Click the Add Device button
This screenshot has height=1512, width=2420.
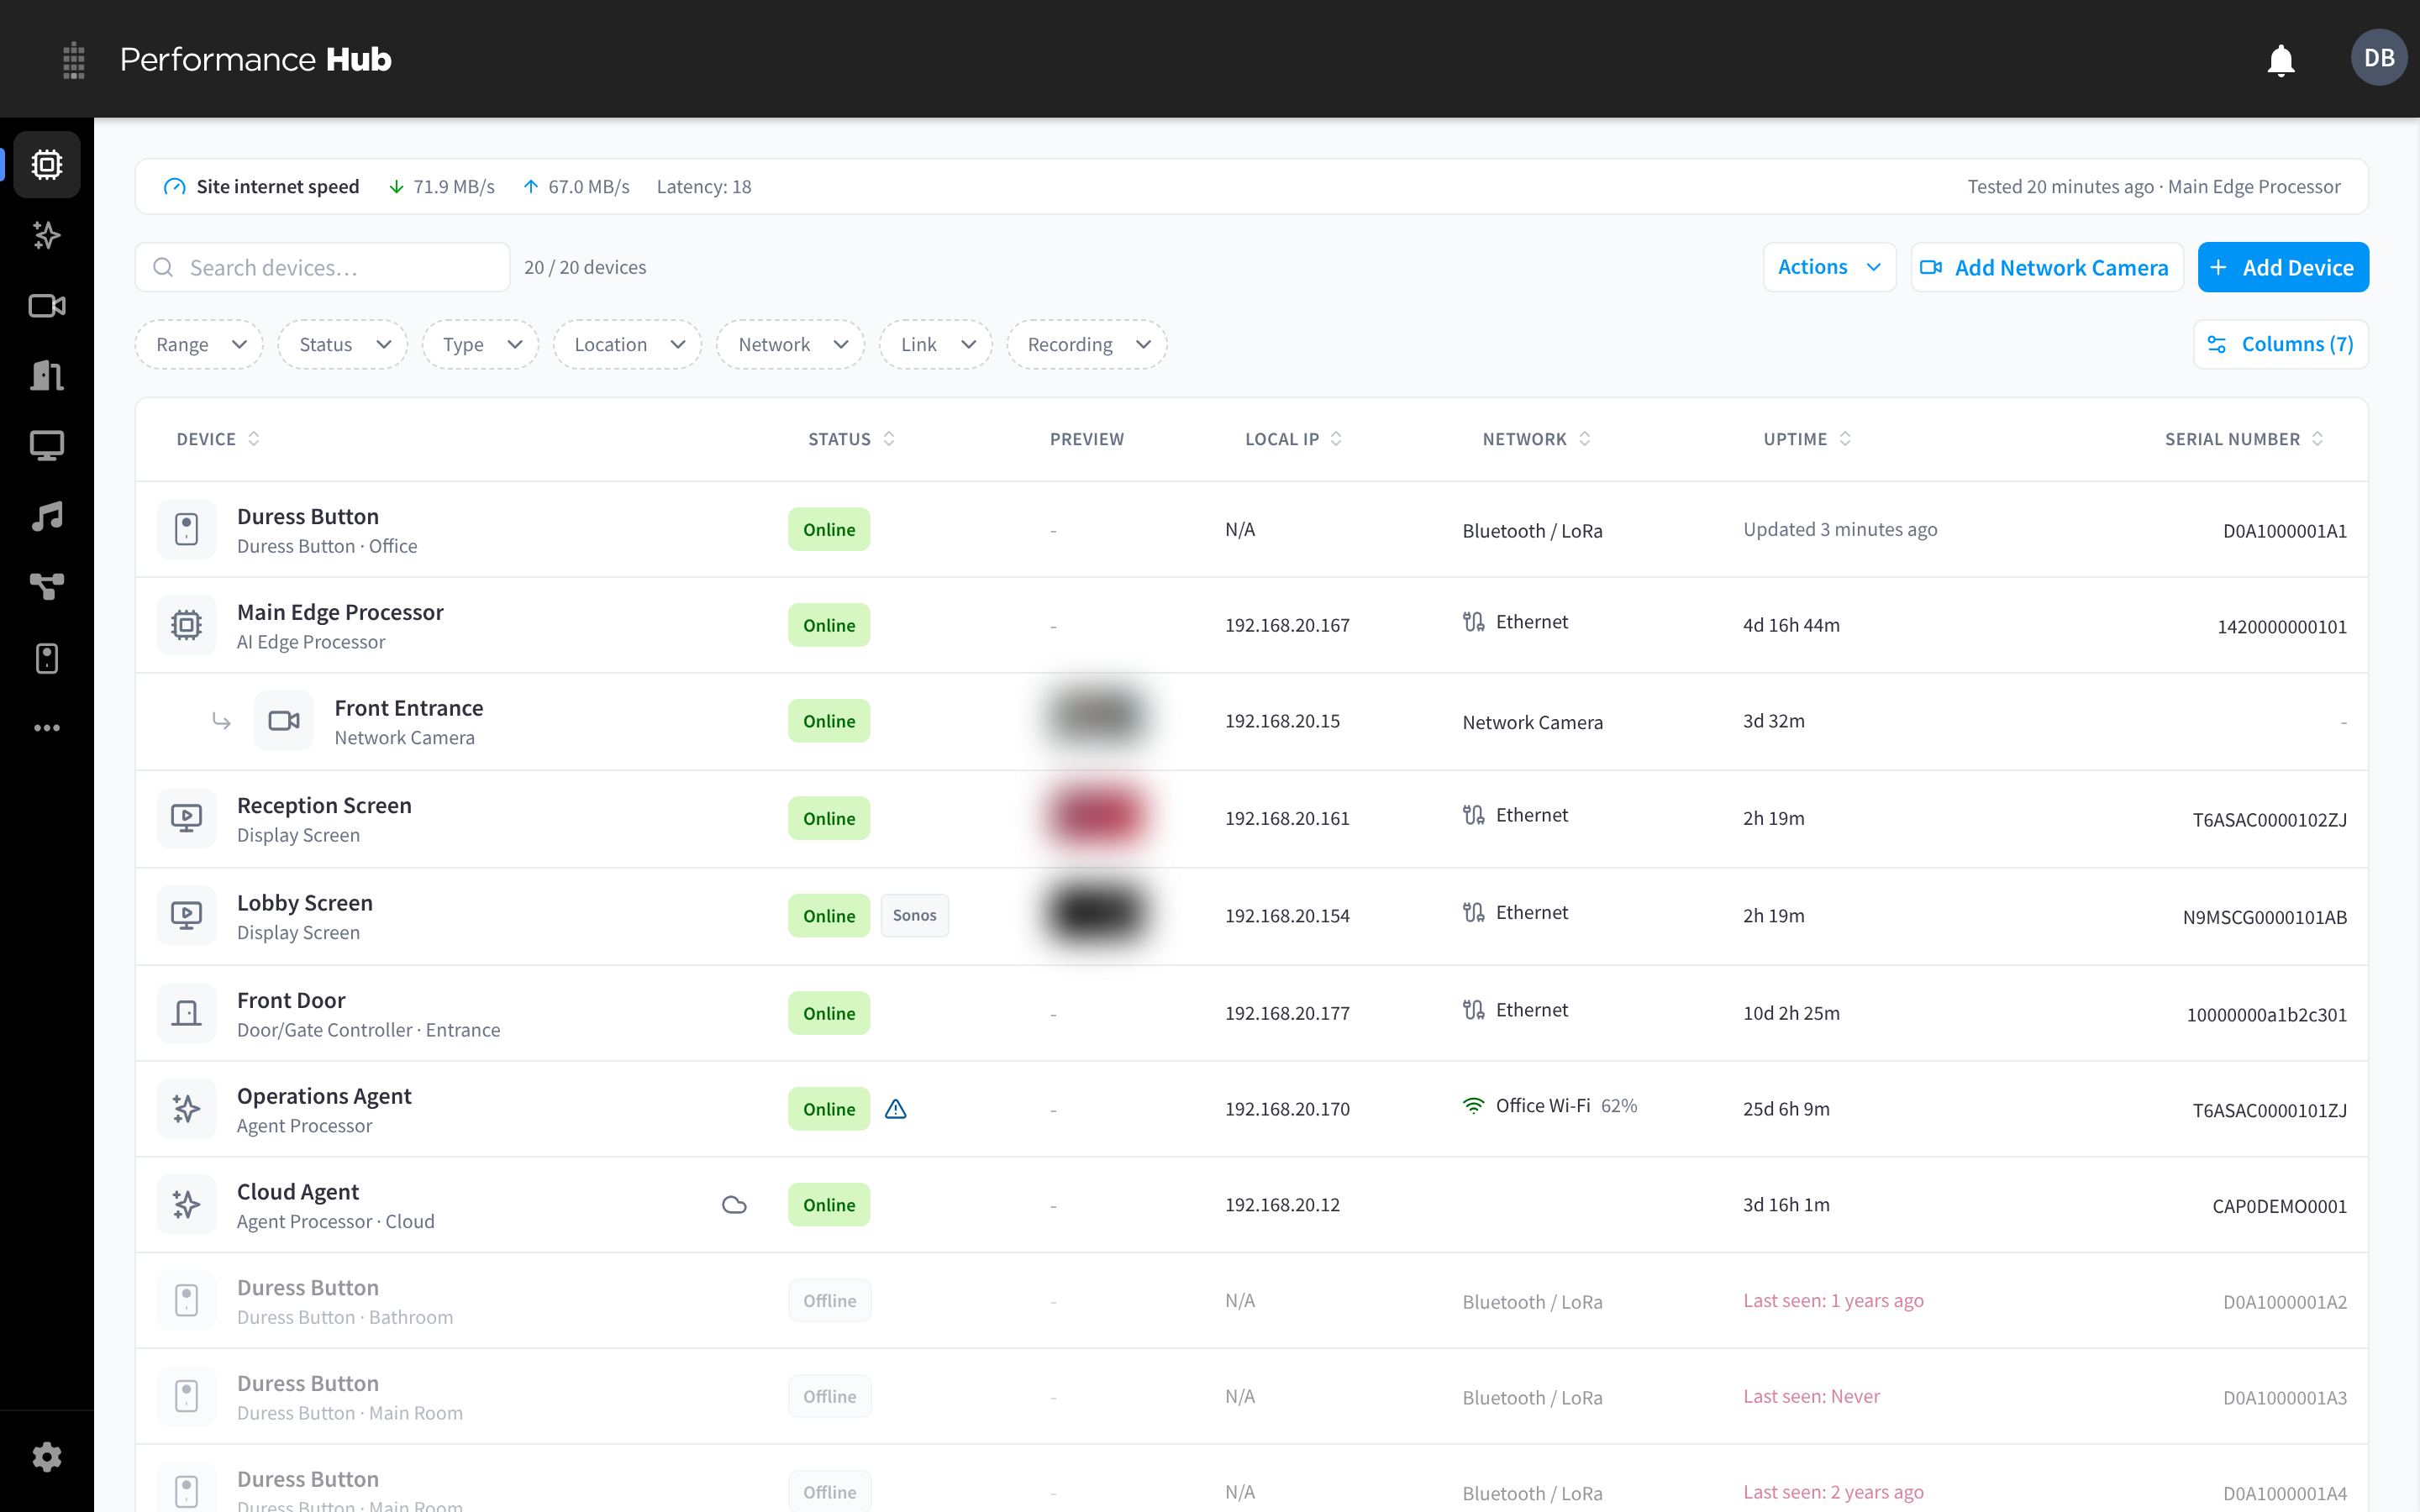tap(2283, 268)
